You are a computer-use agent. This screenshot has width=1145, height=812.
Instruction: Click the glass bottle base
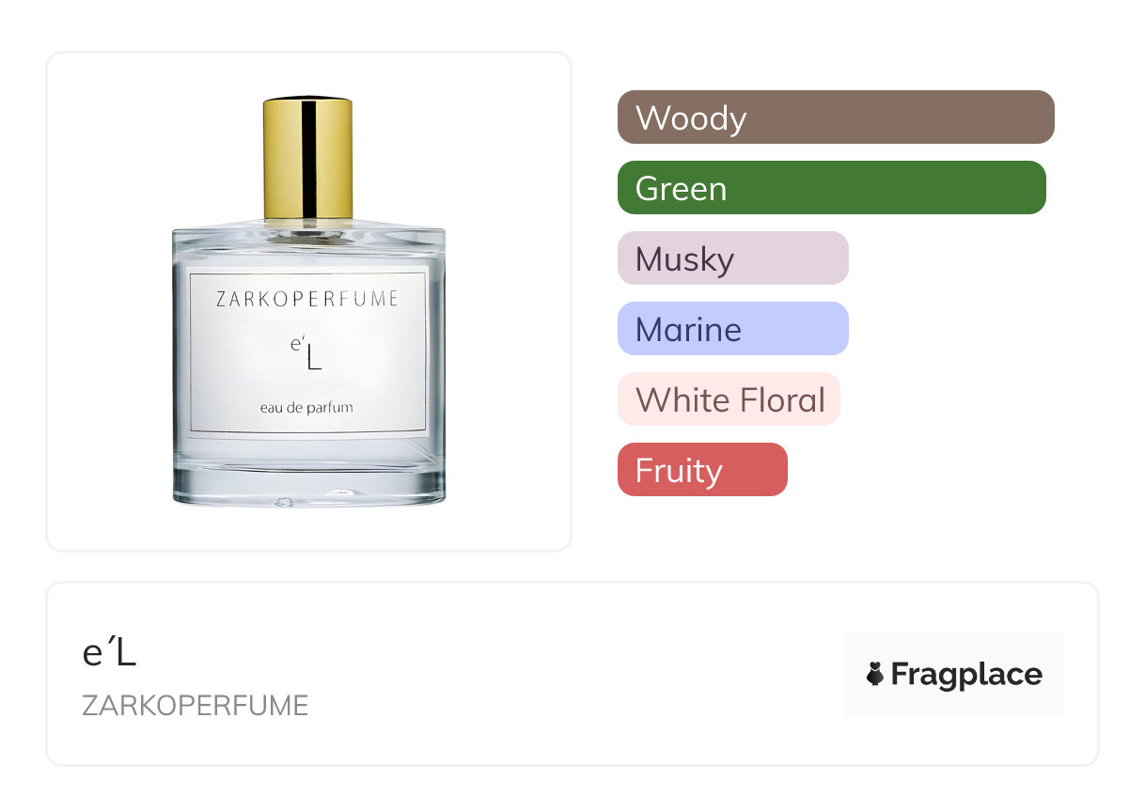click(309, 484)
